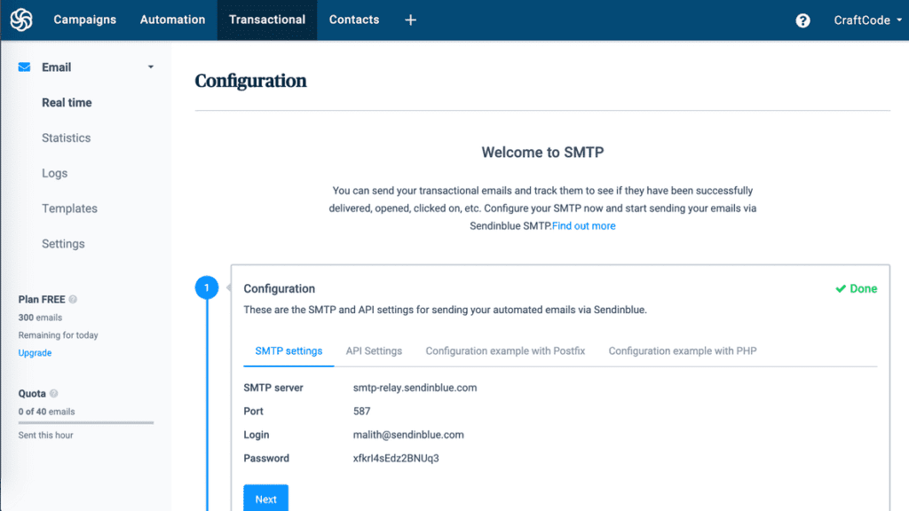This screenshot has height=511, width=909.
Task: Click the green Done checkmark
Action: point(841,288)
